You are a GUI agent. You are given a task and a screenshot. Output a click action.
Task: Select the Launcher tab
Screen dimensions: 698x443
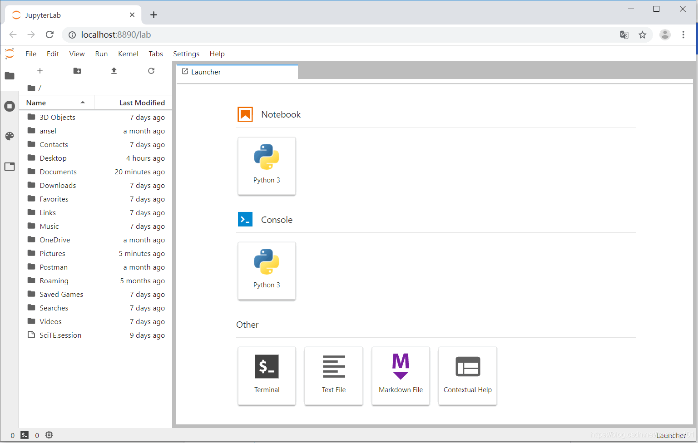pos(237,72)
